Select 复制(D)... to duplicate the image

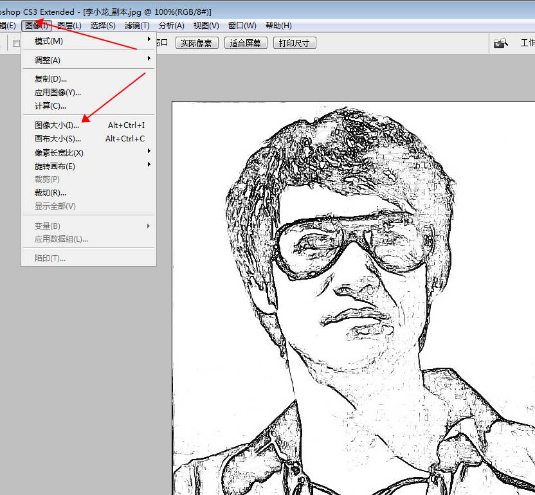[50, 79]
